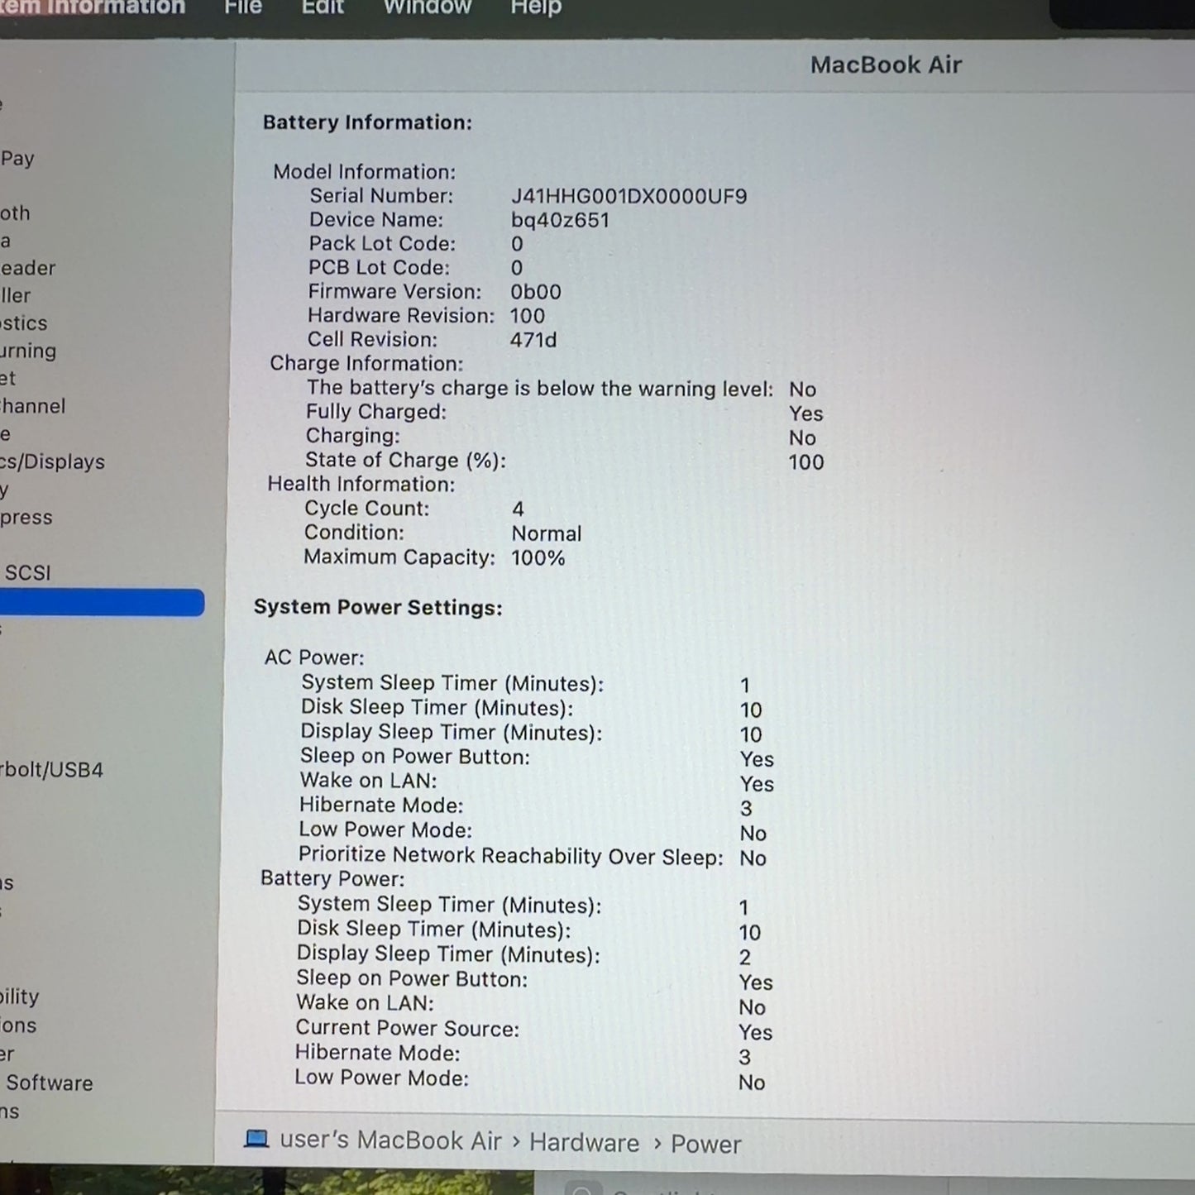1195x1195 pixels.
Task: Open the File menu
Action: pos(243,7)
